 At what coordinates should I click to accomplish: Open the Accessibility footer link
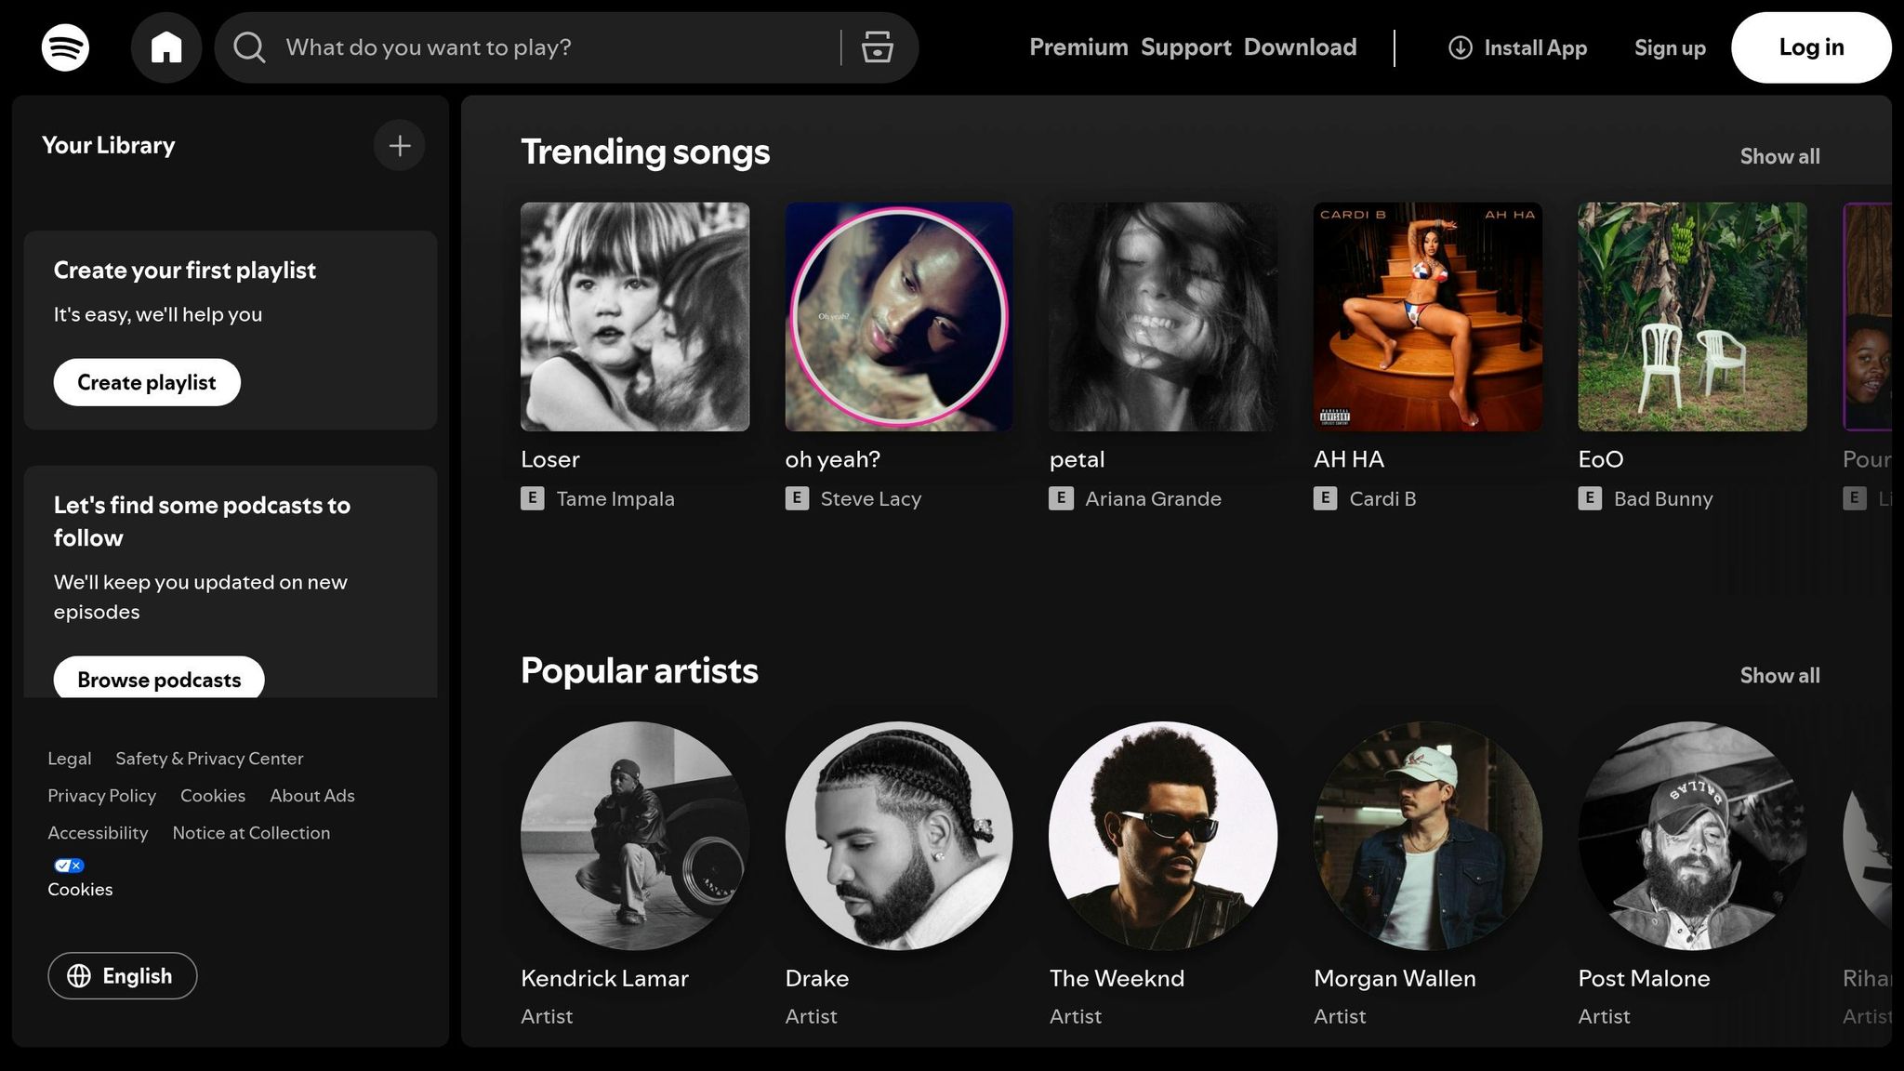[x=98, y=833]
